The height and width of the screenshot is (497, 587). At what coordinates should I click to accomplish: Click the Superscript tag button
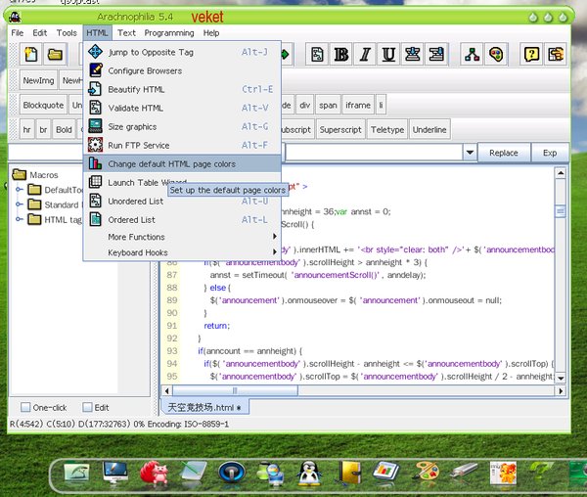[339, 129]
